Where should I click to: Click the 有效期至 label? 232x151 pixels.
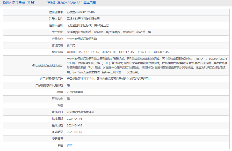point(57,132)
